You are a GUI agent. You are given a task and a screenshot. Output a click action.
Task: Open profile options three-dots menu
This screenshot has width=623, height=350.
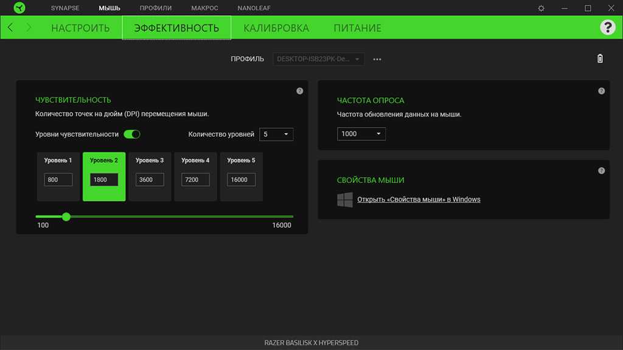(377, 60)
